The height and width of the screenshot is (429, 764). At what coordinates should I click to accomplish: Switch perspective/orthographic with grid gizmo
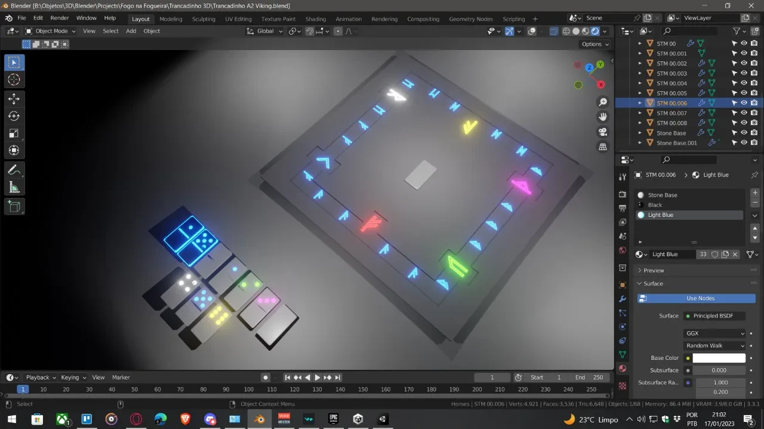pyautogui.click(x=603, y=147)
